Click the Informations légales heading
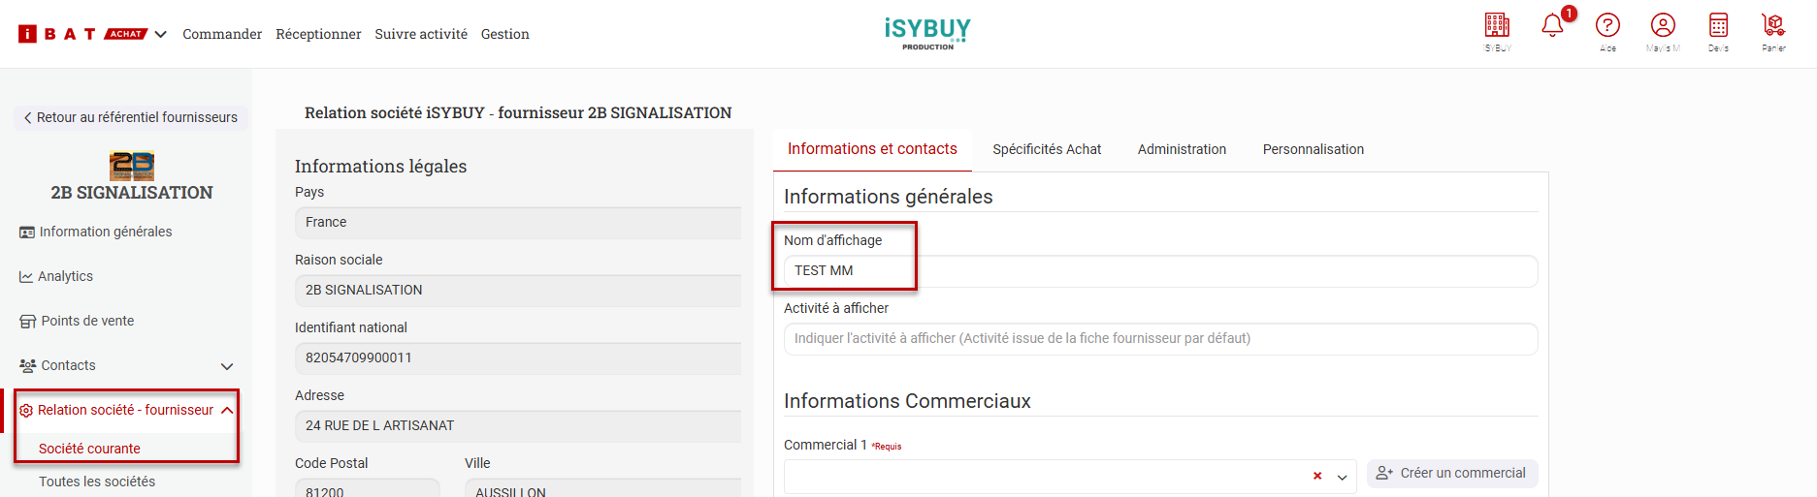This screenshot has width=1817, height=497. click(x=380, y=166)
